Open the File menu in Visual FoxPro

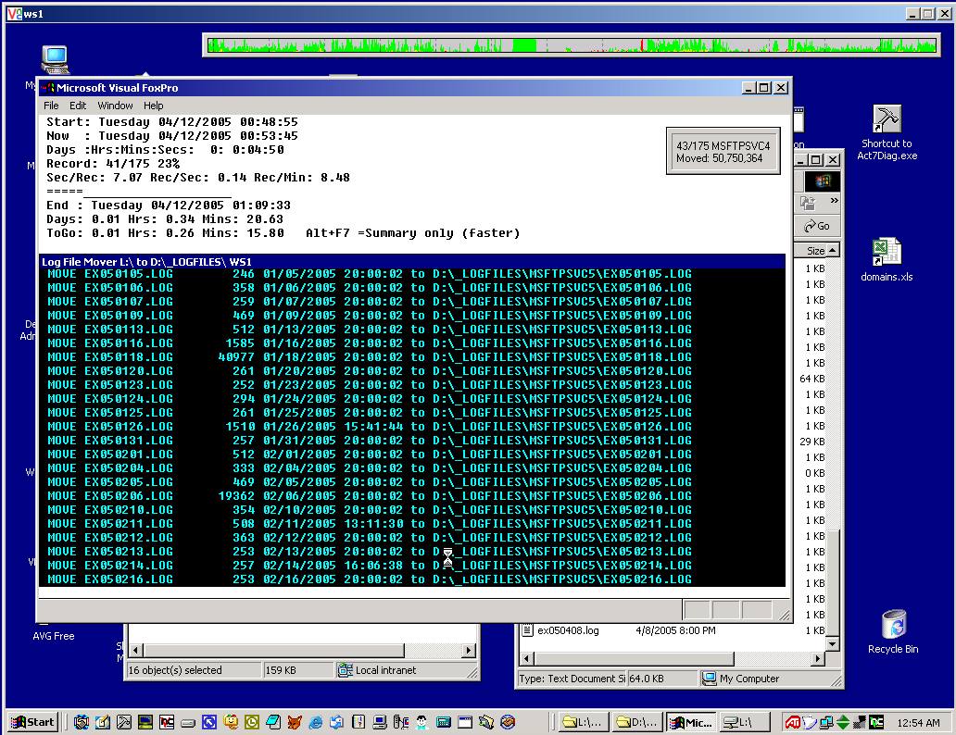tap(51, 106)
